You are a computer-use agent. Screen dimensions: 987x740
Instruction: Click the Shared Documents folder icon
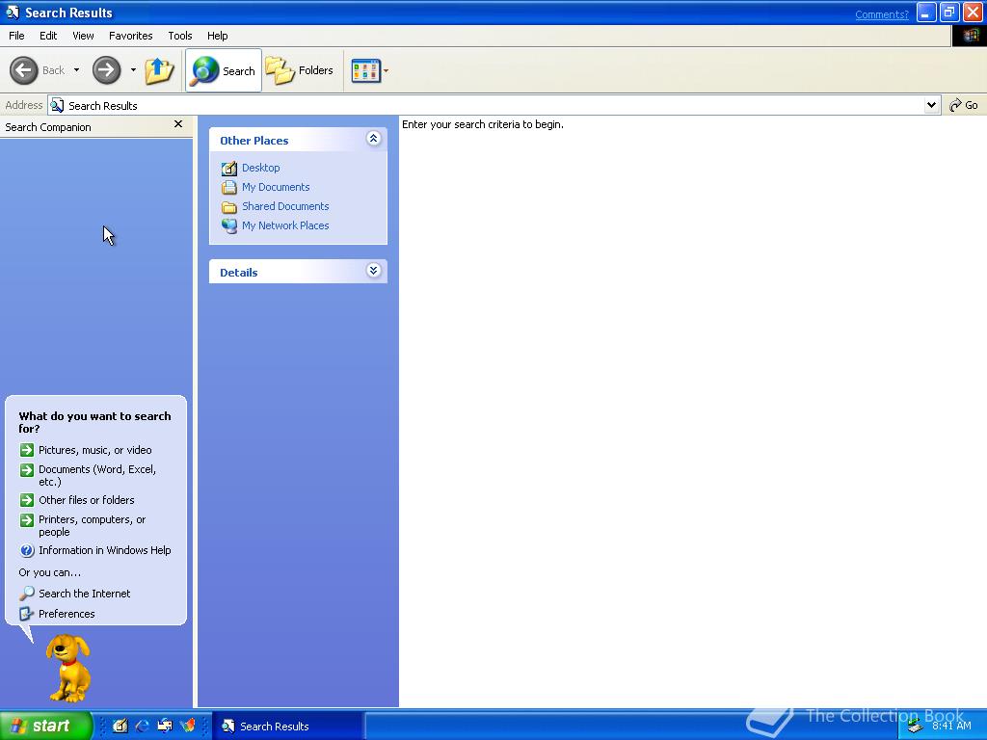[x=229, y=206]
